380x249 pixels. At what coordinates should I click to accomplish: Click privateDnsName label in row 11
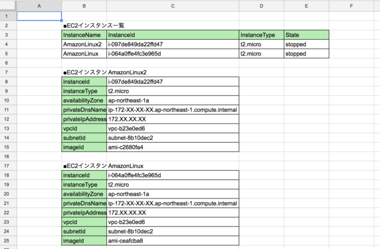pyautogui.click(x=84, y=109)
